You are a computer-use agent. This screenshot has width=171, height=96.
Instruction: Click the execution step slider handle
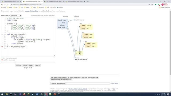tap(15, 62)
